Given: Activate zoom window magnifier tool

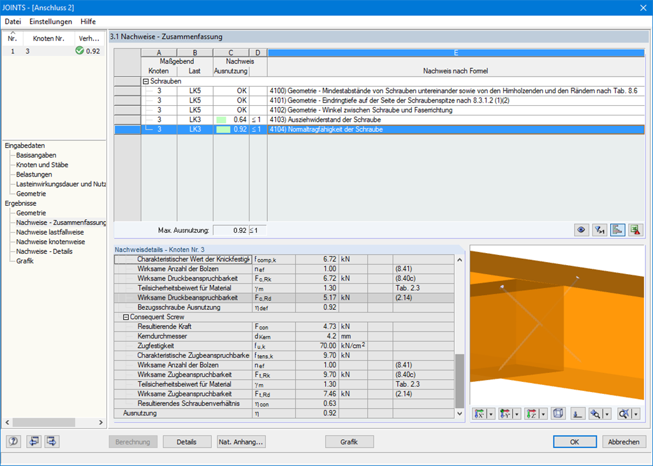Looking at the screenshot, I should click(596, 414).
